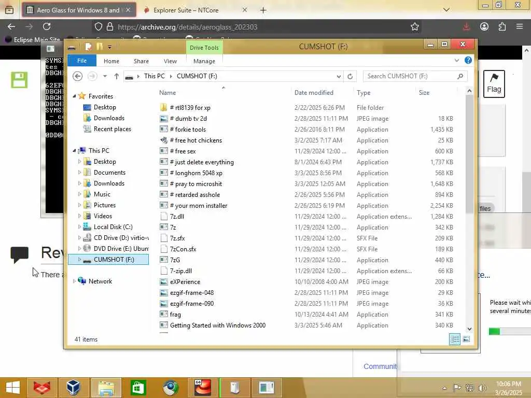Screen dimensions: 531x398
Task: Open the Windows Start button
Action: pyautogui.click(x=13, y=388)
